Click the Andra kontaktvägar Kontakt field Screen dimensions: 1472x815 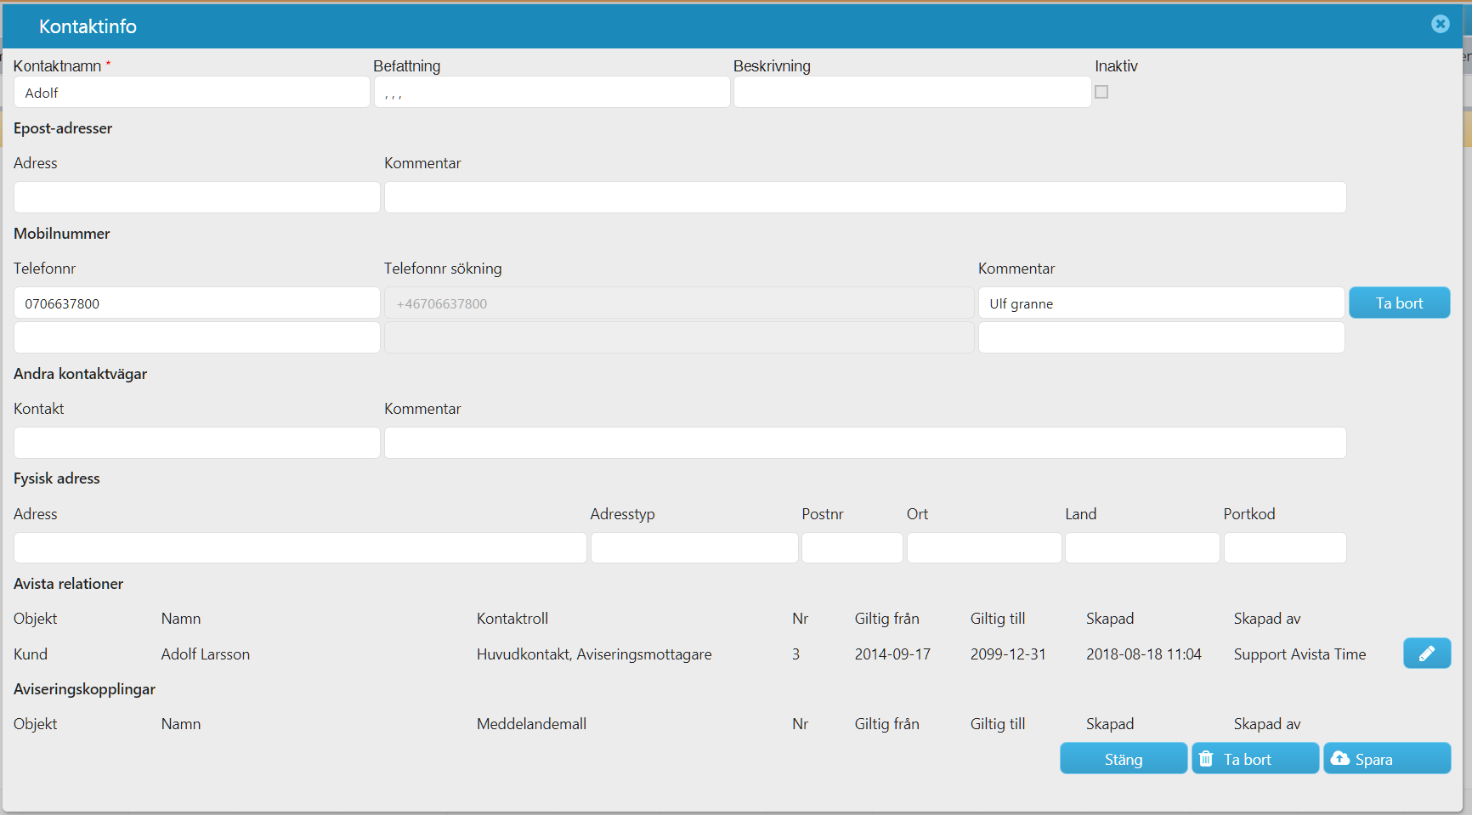point(197,443)
